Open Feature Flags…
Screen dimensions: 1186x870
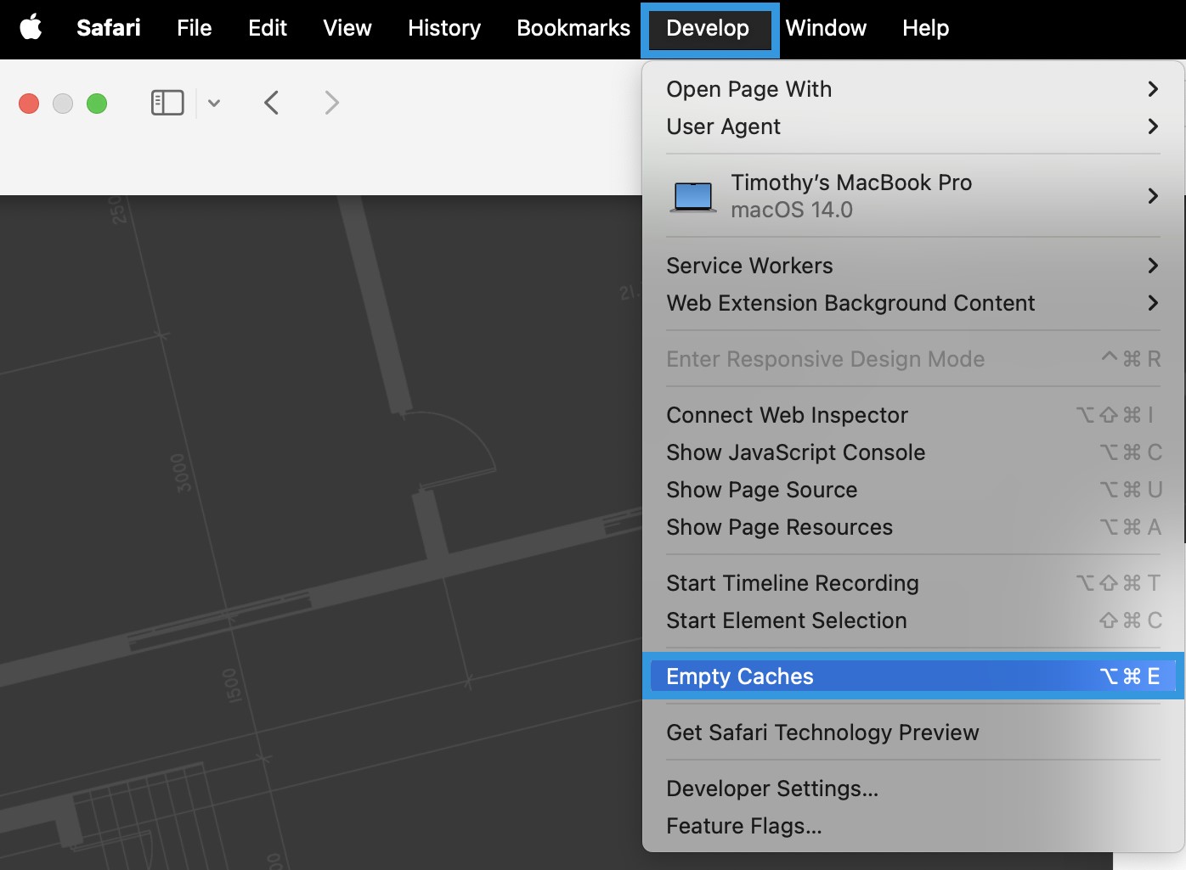click(x=913, y=826)
